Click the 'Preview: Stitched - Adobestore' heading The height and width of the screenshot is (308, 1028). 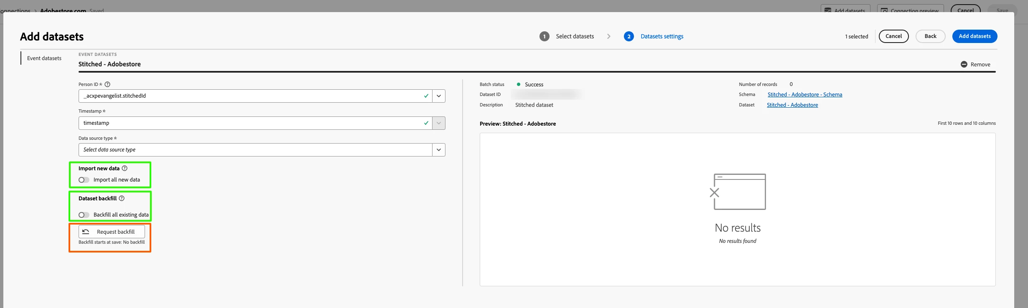pyautogui.click(x=518, y=124)
